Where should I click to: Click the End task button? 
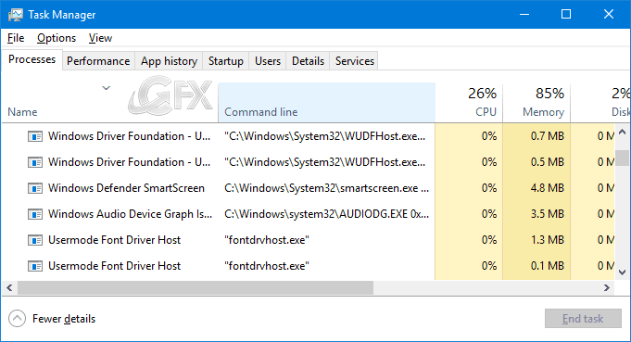[583, 319]
